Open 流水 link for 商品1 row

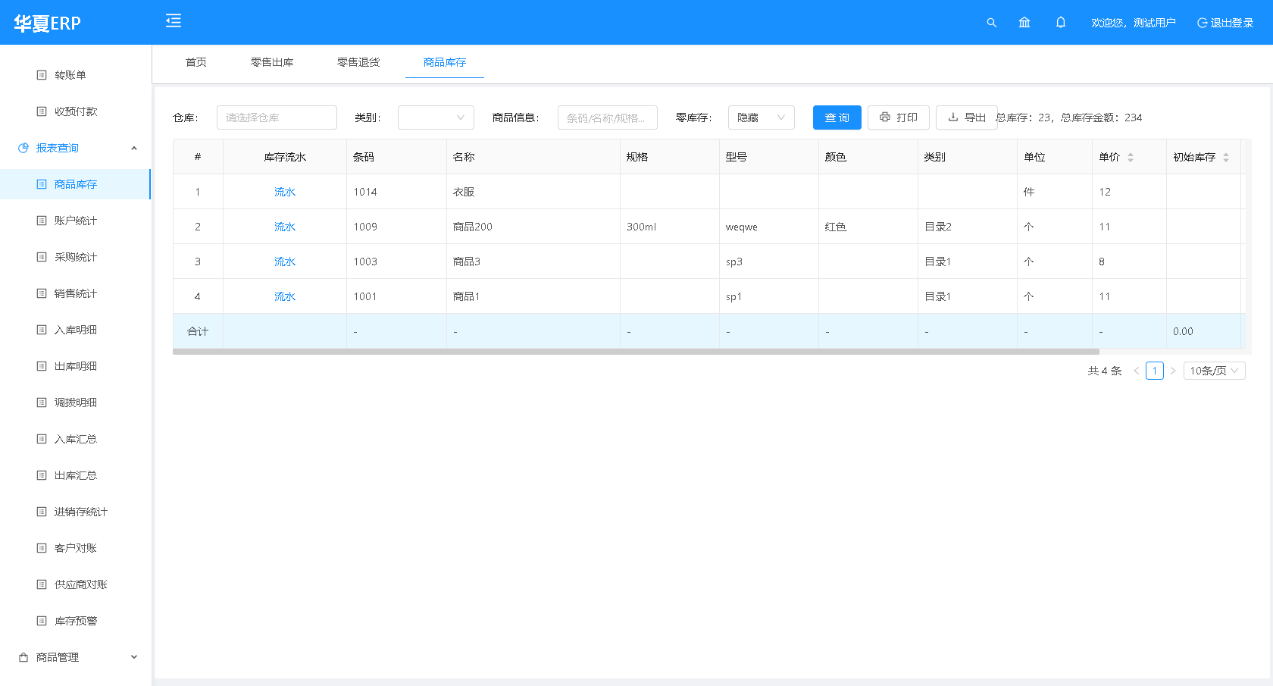285,296
